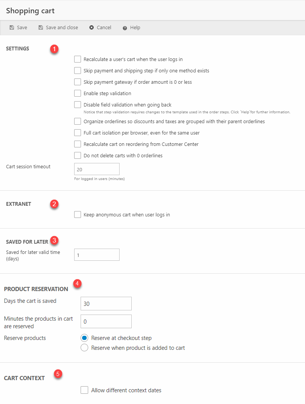Click the Cancel X icon
Image resolution: width=305 pixels, height=404 pixels.
pyautogui.click(x=92, y=28)
